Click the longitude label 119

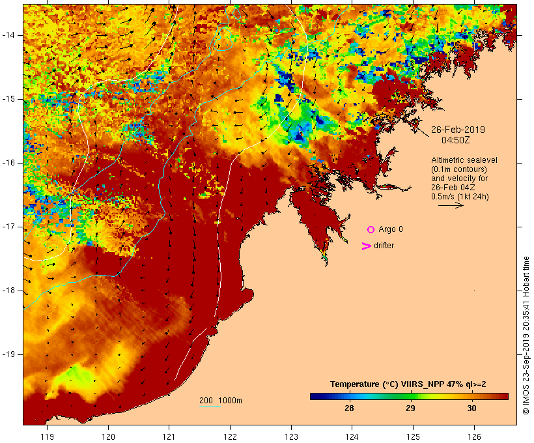point(47,437)
